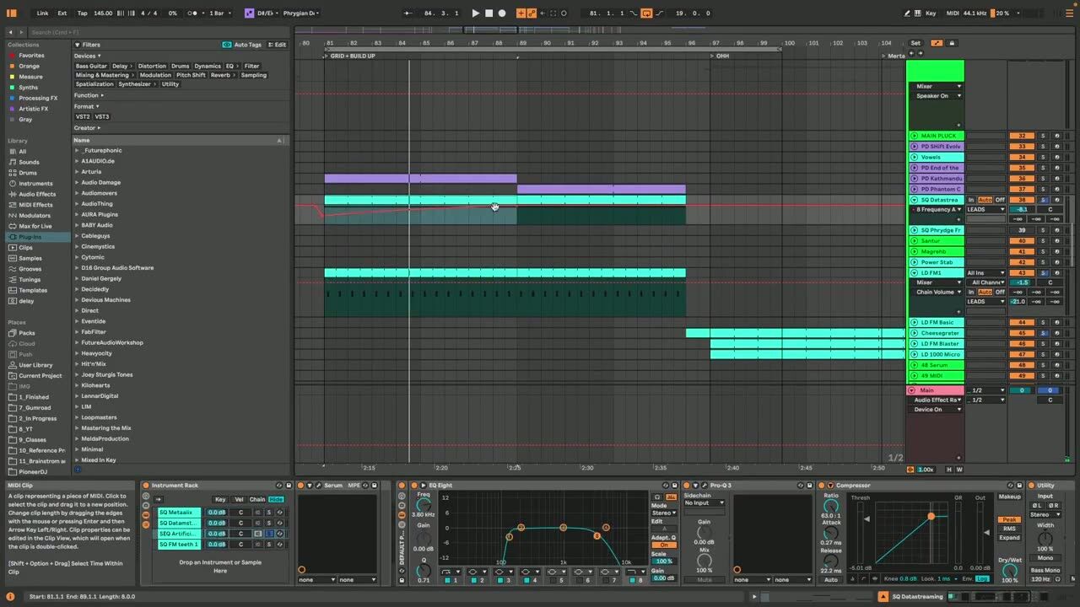Select the Bass Guitar filter tag
The height and width of the screenshot is (607, 1080).
[91, 66]
